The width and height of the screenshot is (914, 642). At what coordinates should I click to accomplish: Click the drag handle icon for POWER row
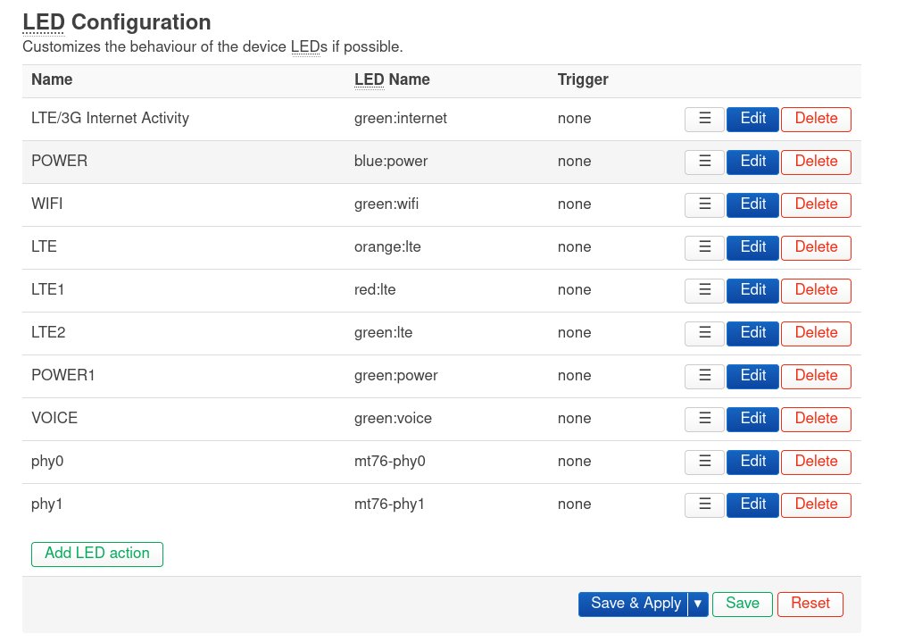tap(704, 162)
